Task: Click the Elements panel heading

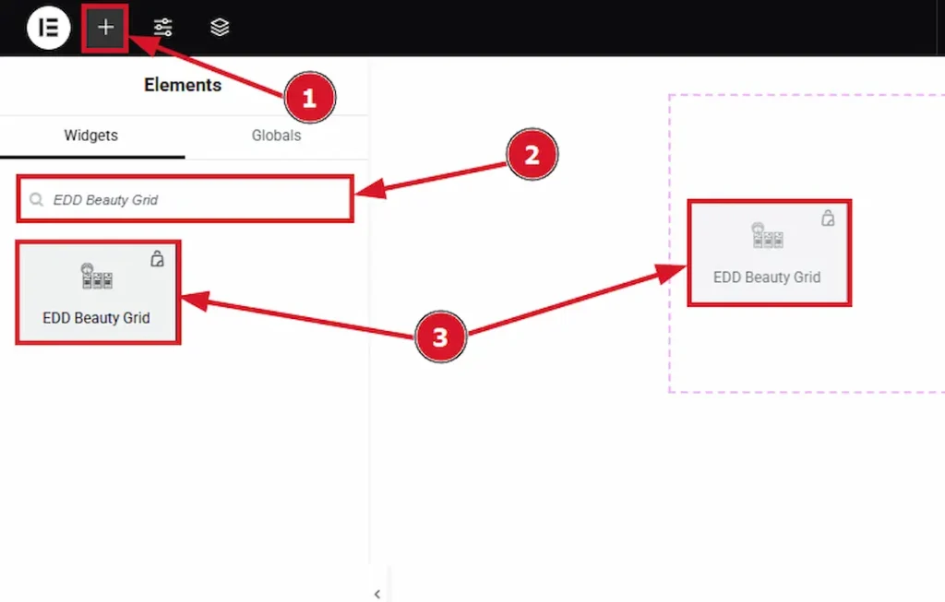Action: [x=183, y=85]
